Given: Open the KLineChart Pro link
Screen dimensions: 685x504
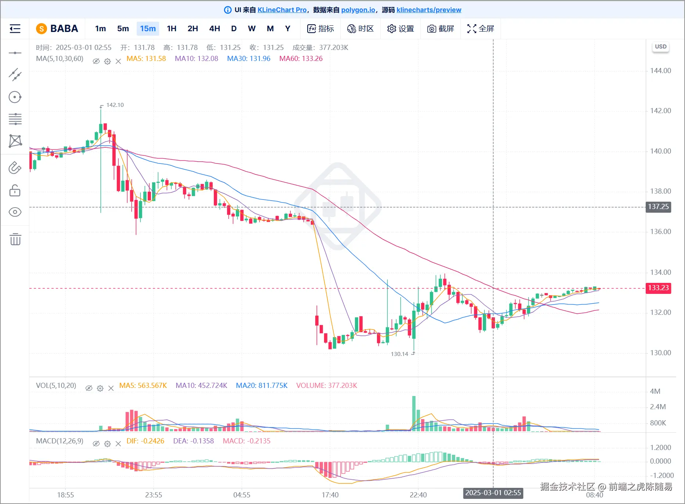Looking at the screenshot, I should (x=282, y=10).
